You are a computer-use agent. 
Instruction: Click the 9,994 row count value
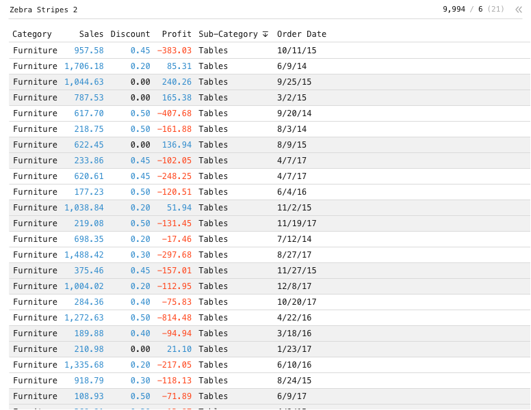[454, 9]
